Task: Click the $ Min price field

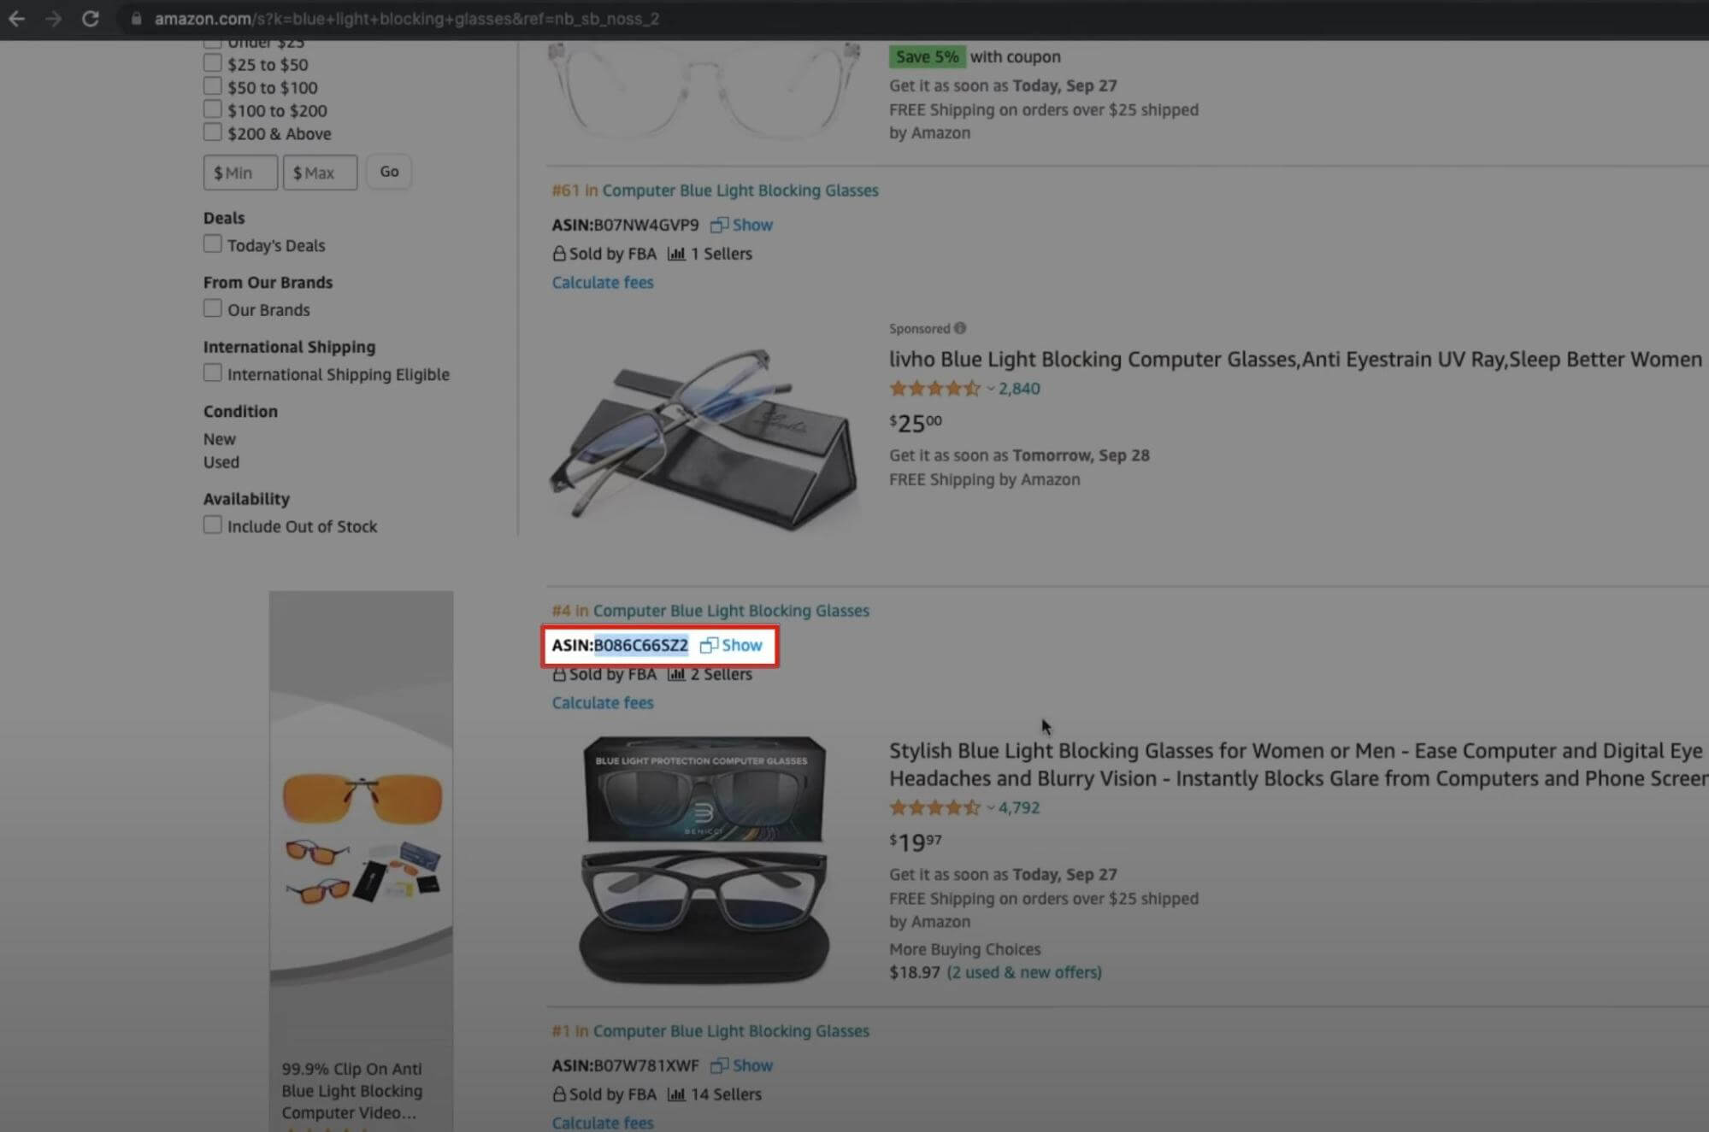Action: (240, 173)
